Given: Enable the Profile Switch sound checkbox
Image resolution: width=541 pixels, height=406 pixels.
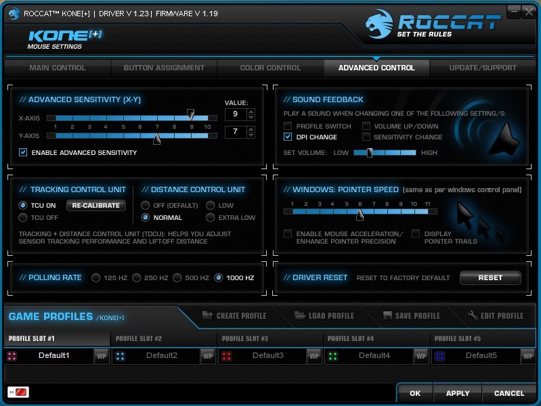Looking at the screenshot, I should pyautogui.click(x=288, y=126).
